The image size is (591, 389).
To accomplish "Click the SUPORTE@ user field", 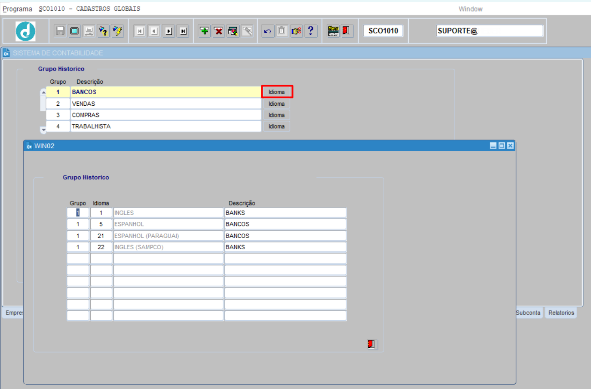I will tap(490, 31).
